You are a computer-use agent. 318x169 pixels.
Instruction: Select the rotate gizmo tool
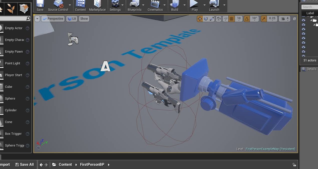coord(206,19)
